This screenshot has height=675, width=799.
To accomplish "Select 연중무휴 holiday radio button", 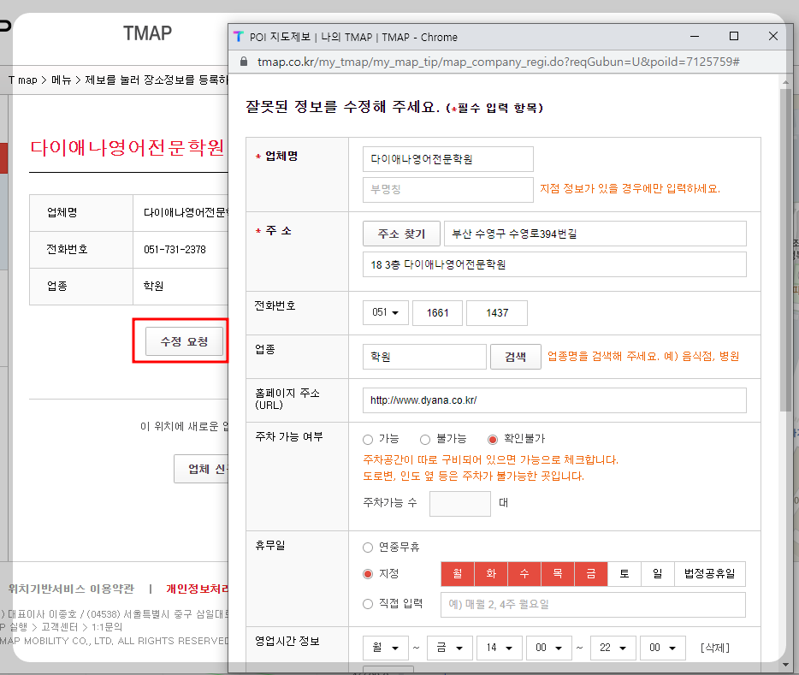I will tap(368, 548).
